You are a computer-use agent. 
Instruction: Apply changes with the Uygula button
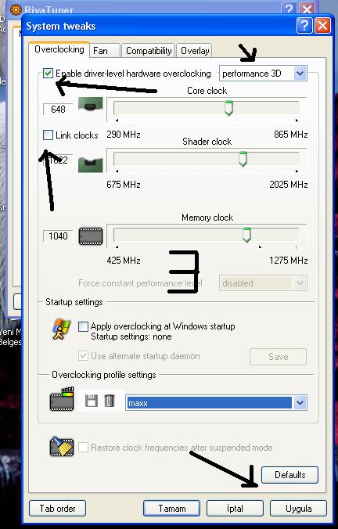pyautogui.click(x=299, y=508)
